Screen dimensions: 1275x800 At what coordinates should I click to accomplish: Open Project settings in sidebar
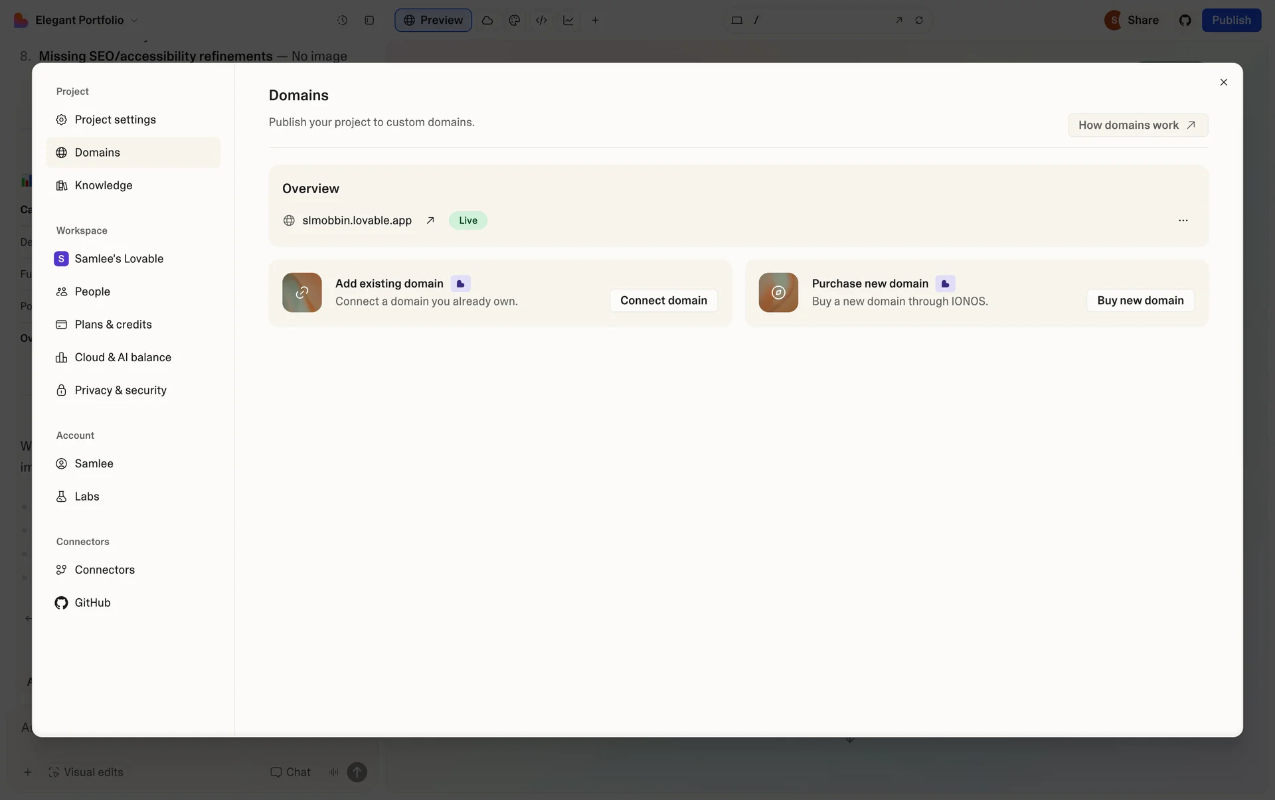pyautogui.click(x=115, y=120)
